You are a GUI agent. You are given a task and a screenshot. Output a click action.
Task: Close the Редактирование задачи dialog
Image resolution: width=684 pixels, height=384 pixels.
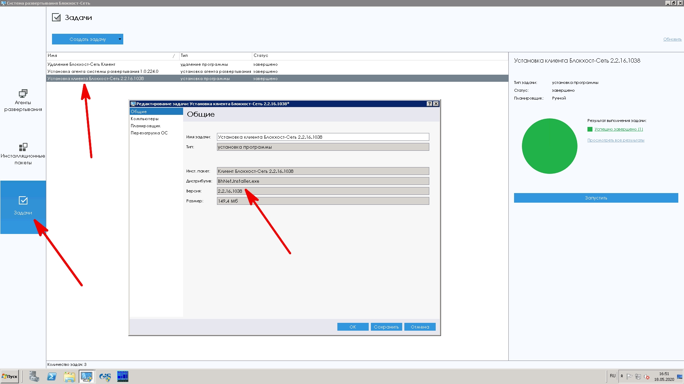point(436,104)
